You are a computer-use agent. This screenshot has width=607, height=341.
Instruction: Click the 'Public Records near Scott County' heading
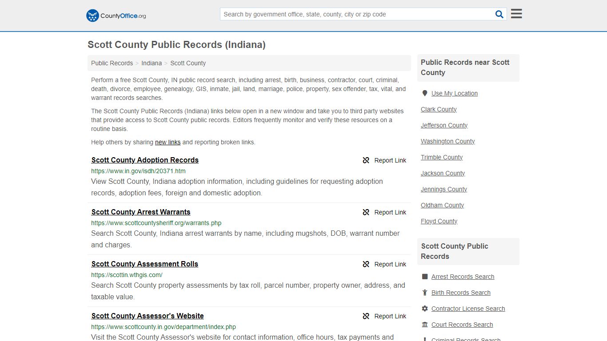(465, 67)
